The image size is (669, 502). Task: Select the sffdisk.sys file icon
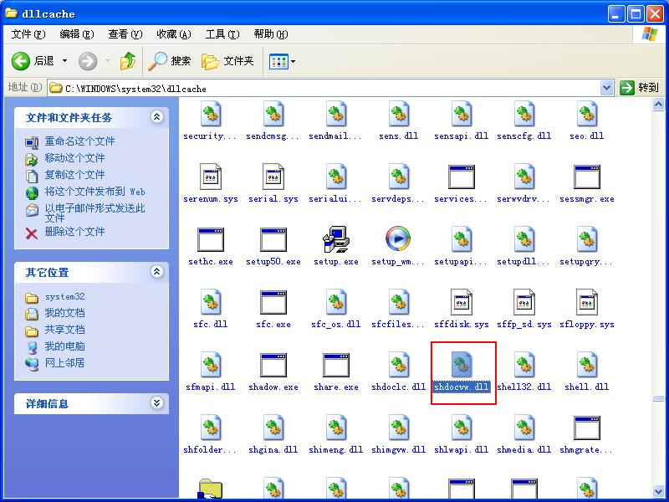[x=462, y=302]
